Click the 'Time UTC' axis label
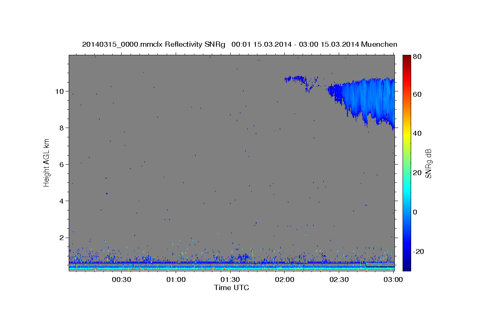The height and width of the screenshot is (325, 488). [231, 288]
